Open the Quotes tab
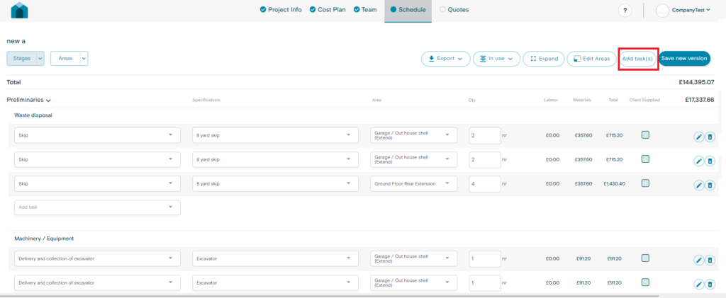The width and height of the screenshot is (726, 298). coord(454,10)
